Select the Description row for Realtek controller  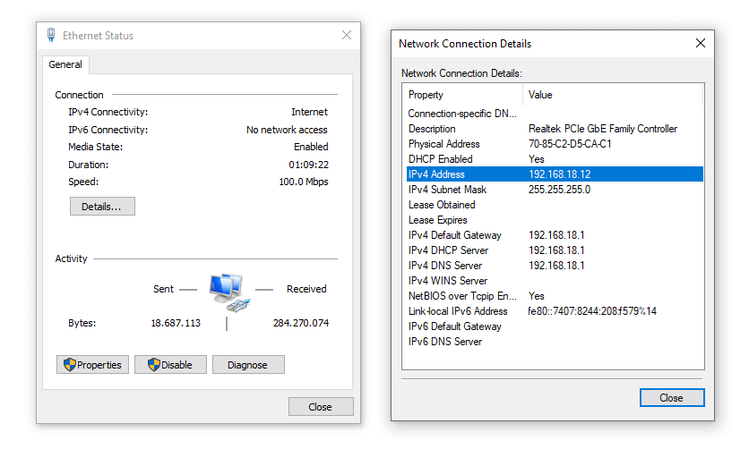pos(554,129)
